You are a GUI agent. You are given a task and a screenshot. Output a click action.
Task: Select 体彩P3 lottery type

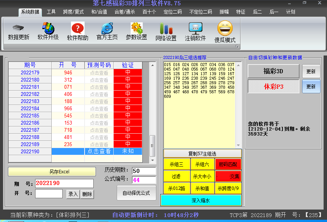273,86
